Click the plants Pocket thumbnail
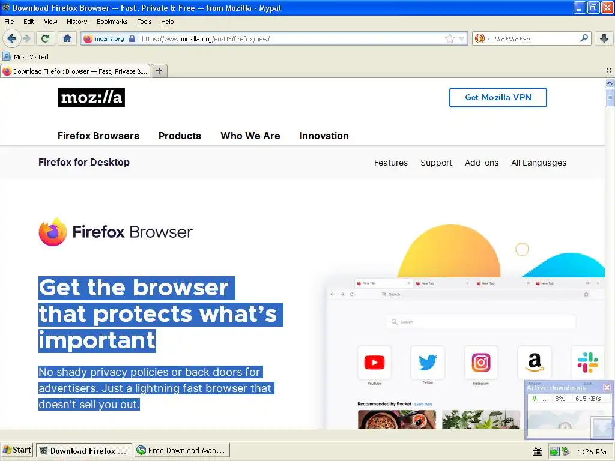The width and height of the screenshot is (615, 461). pyautogui.click(x=481, y=419)
